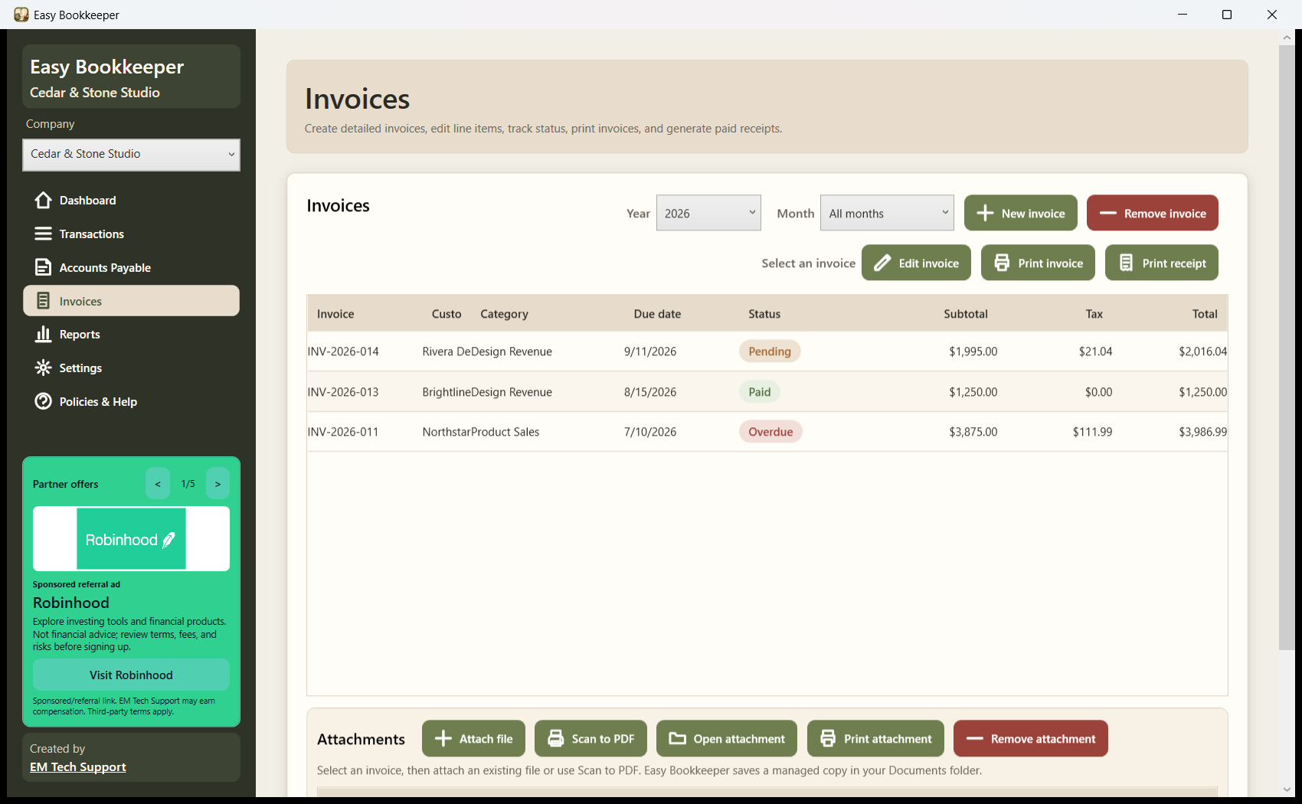Click the Easy Bookkeeper title bar app icon
The width and height of the screenshot is (1302, 804).
pyautogui.click(x=21, y=15)
